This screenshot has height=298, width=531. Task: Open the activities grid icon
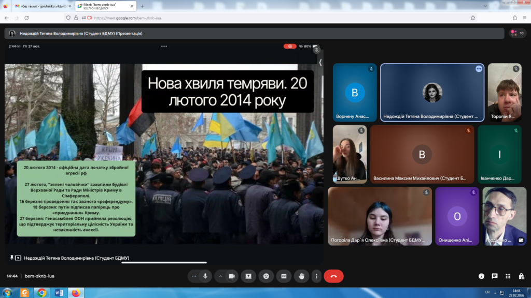pyautogui.click(x=508, y=276)
